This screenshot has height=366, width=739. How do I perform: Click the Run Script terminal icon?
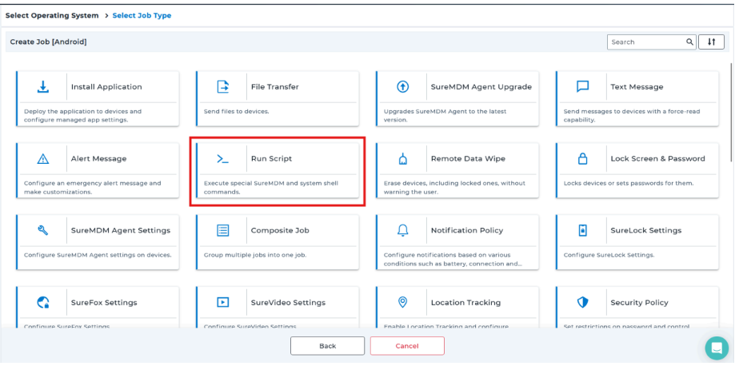pyautogui.click(x=223, y=159)
